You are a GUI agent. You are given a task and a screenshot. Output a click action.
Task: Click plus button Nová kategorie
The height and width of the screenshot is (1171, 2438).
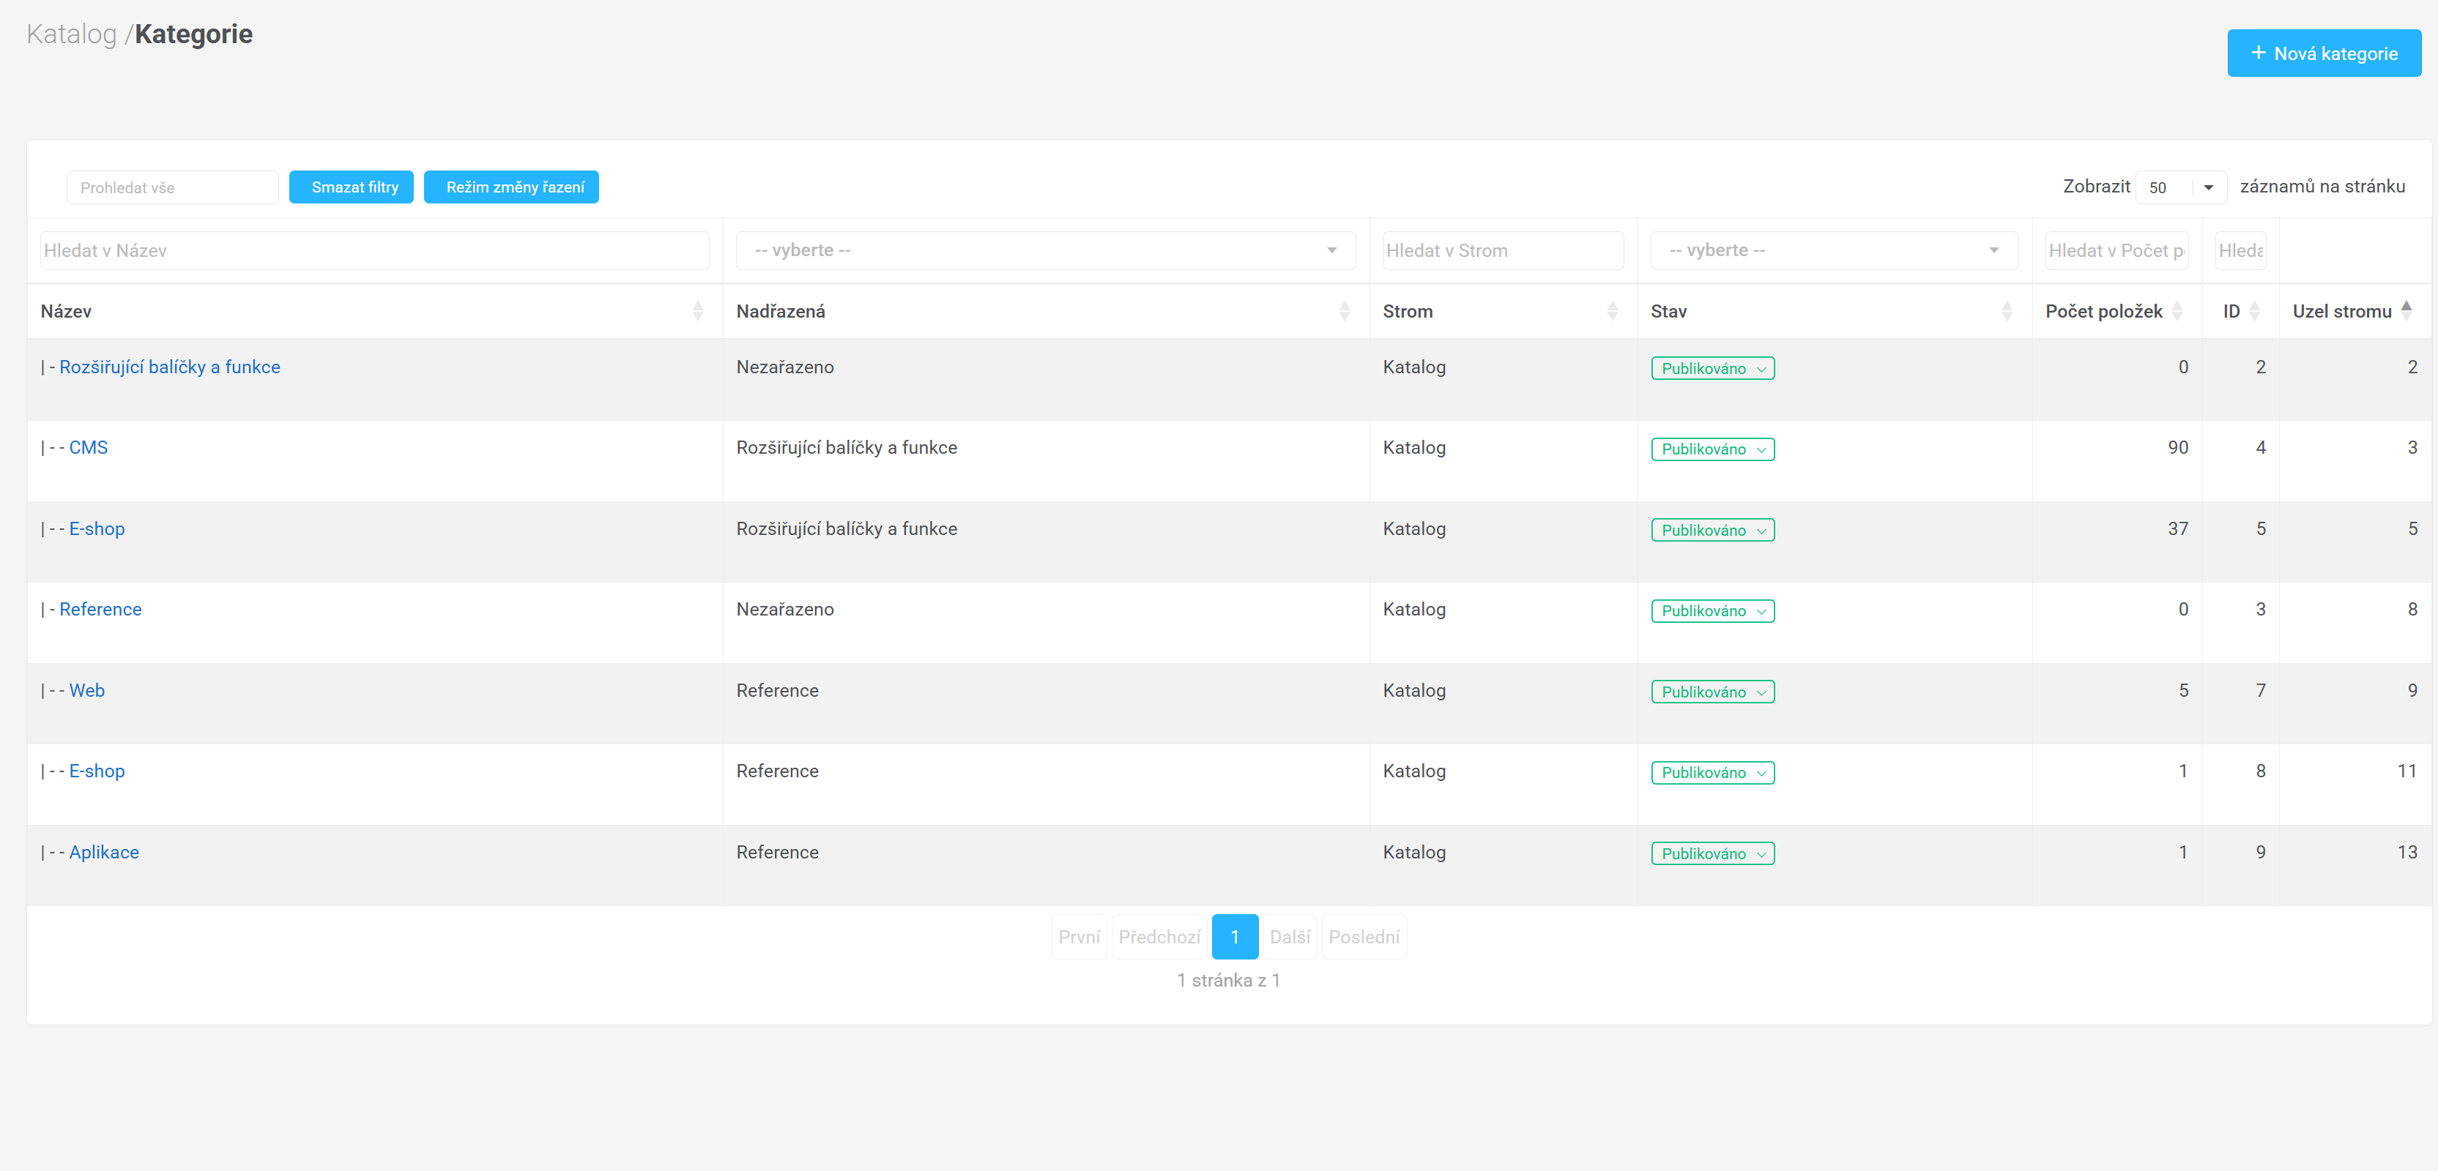pos(2324,53)
